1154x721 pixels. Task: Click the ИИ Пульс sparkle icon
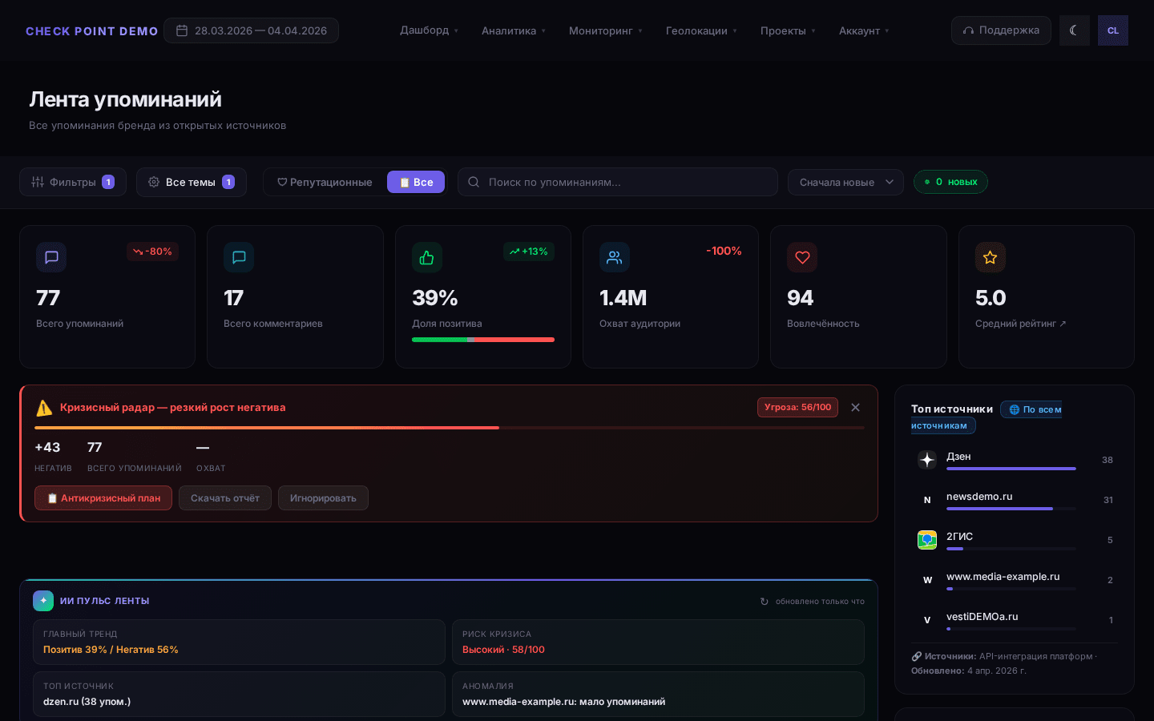[43, 601]
